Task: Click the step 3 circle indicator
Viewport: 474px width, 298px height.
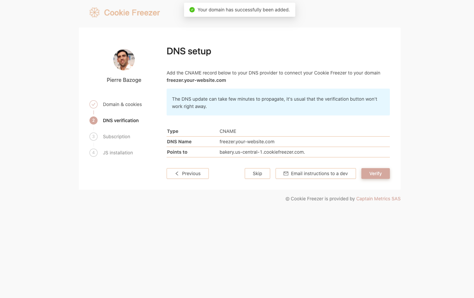Action: pos(94,137)
